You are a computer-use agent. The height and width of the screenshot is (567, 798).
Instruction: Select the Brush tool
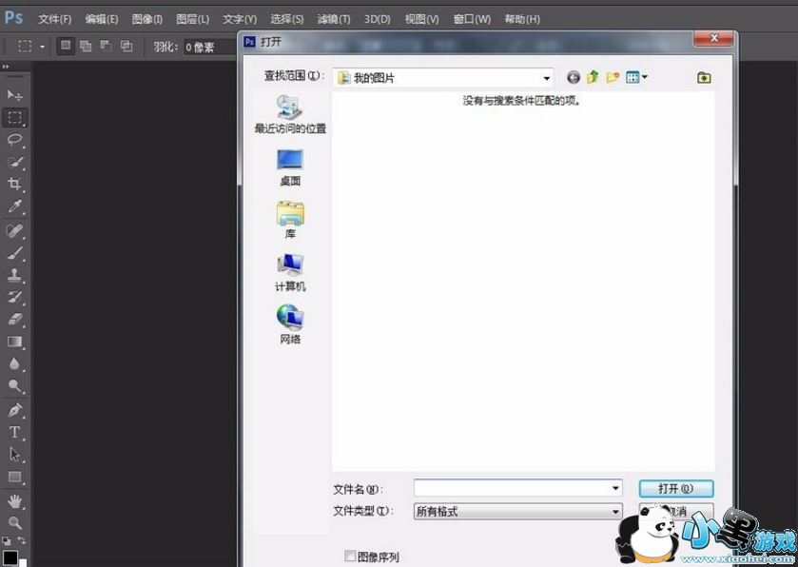coord(14,253)
